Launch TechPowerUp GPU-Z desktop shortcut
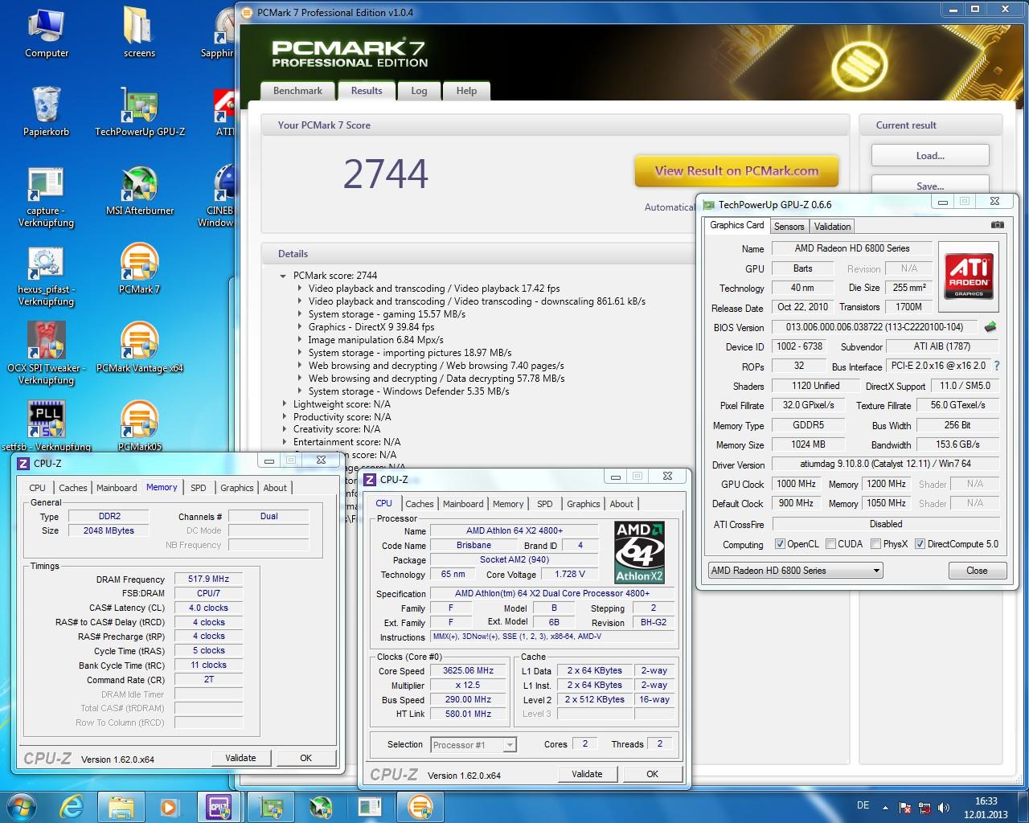The height and width of the screenshot is (823, 1029). (140, 112)
